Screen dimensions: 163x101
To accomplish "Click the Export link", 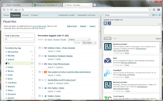I will [92, 26].
